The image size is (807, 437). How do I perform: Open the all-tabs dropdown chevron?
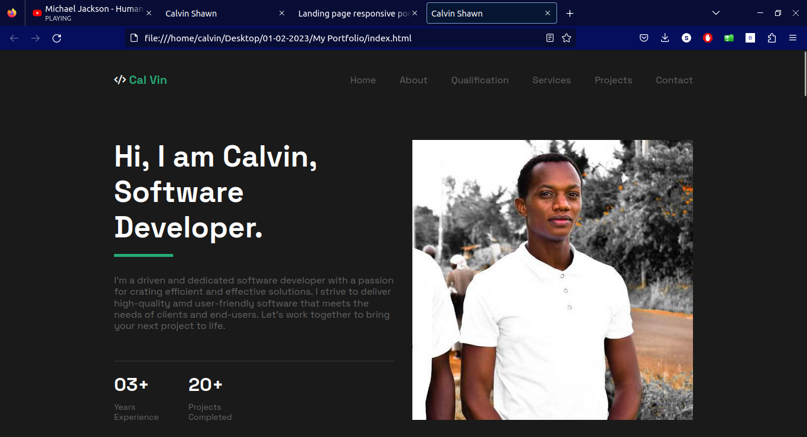pos(715,12)
